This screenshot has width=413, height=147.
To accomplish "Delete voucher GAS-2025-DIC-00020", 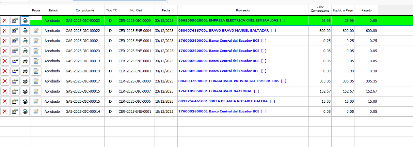I will click(x=5, y=51).
